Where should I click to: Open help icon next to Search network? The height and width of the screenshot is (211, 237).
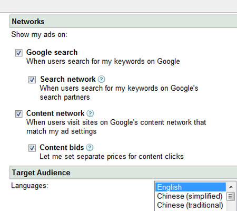pos(101,79)
